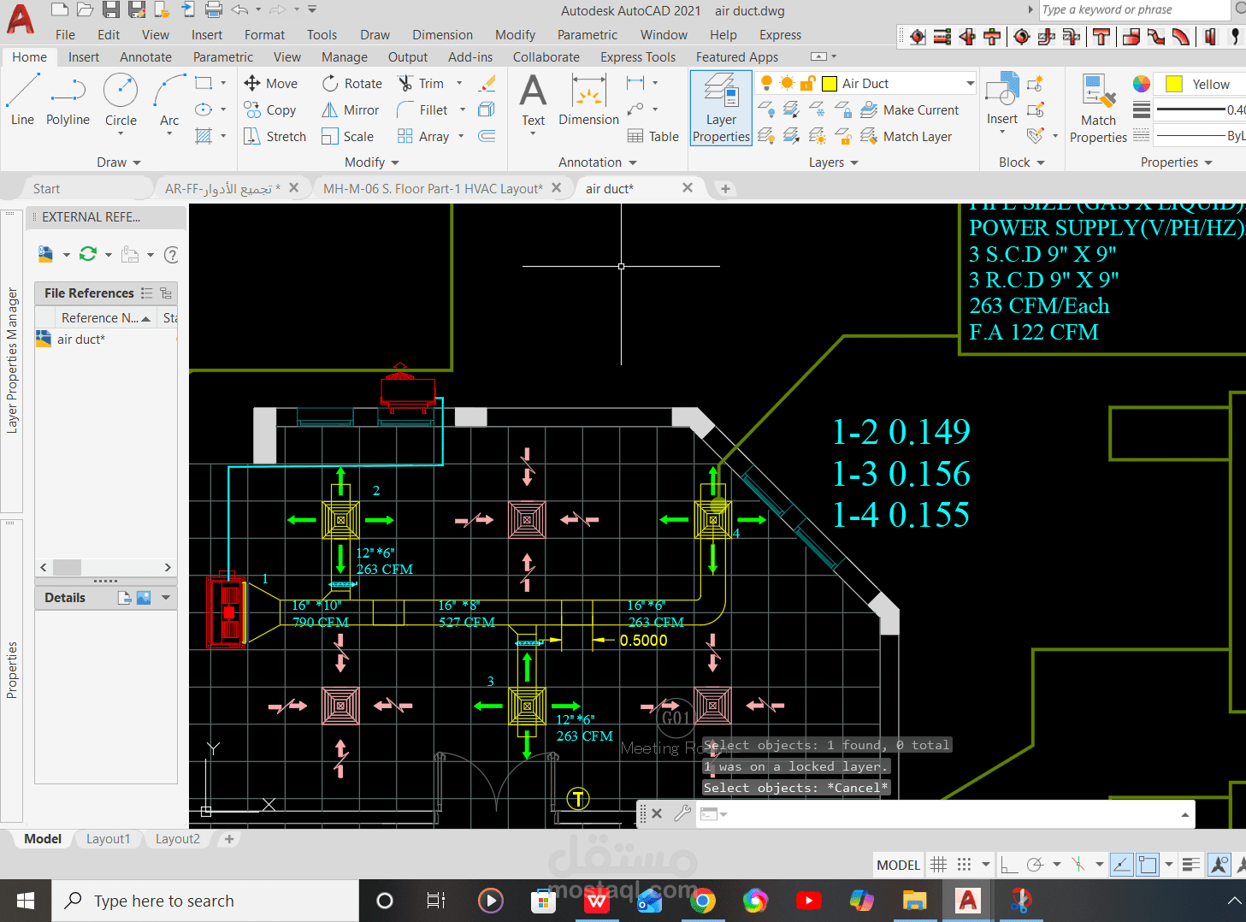
Task: Click the Match Layer button
Action: point(906,136)
